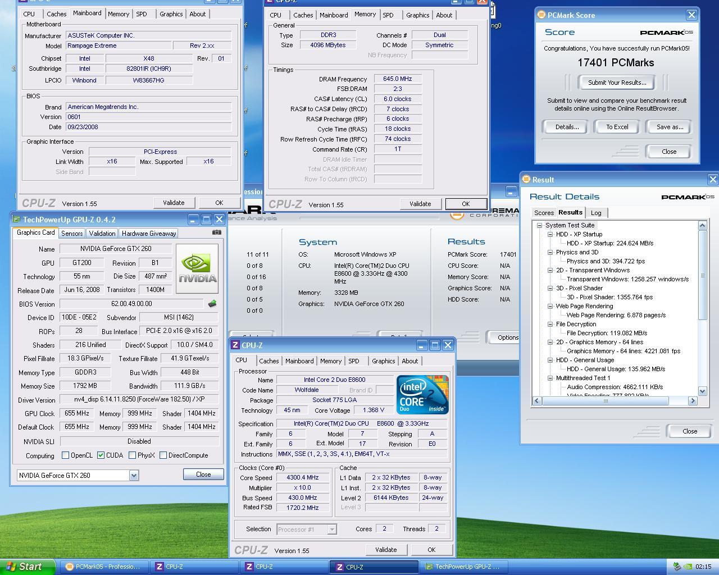The width and height of the screenshot is (719, 575).
Task: Click the Safely Remove Hardware tray icon
Action: [677, 567]
